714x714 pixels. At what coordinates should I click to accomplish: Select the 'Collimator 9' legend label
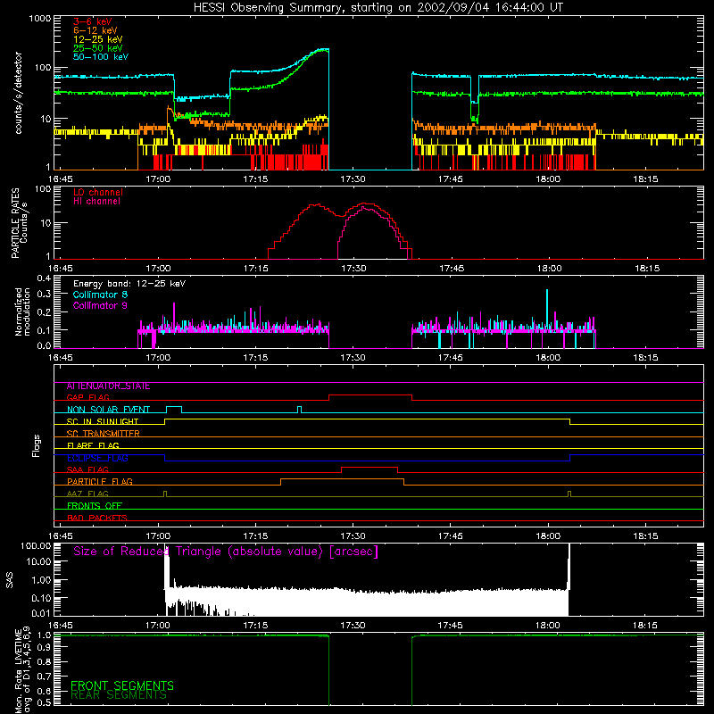coord(100,305)
